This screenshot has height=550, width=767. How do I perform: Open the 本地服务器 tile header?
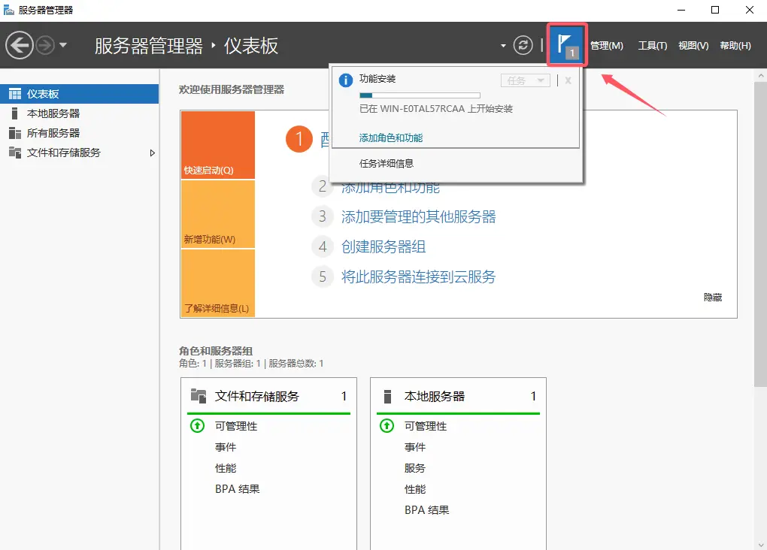[458, 396]
